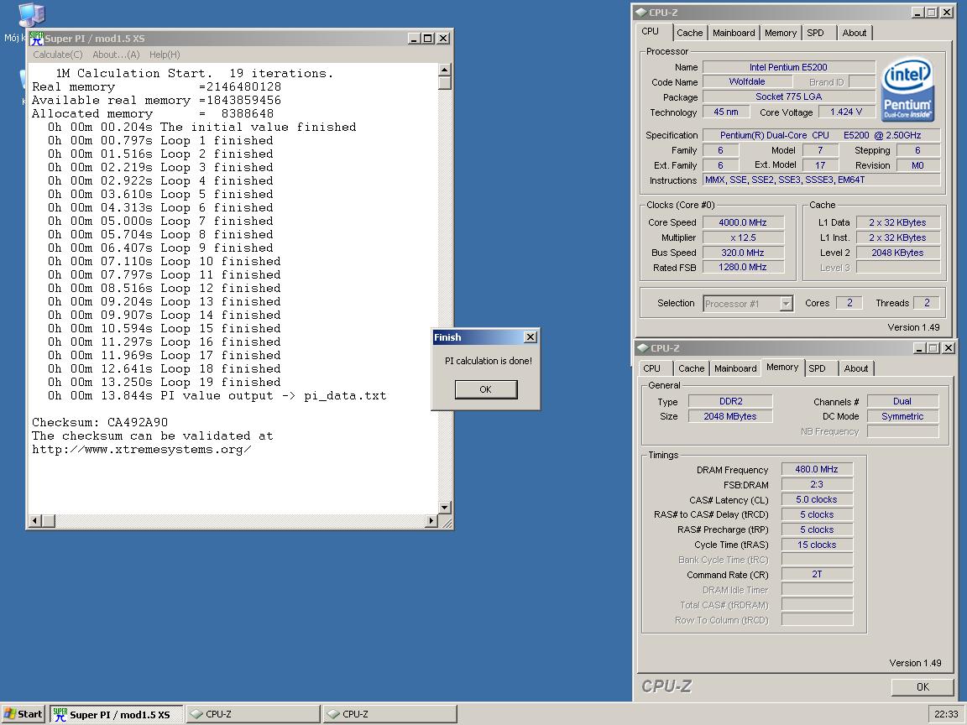Screen dimensions: 967x725
Task: Open the Help(H) menu in Super PI
Action: (x=165, y=55)
